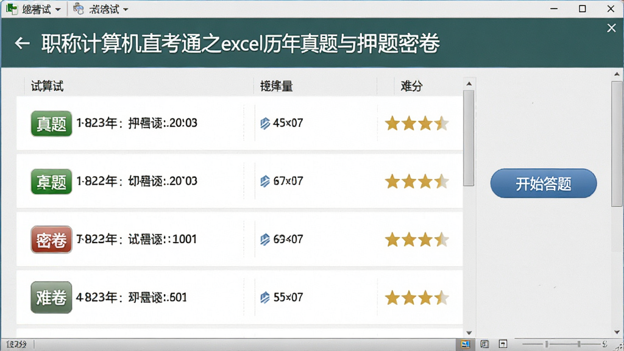624x351 pixels.
Task: Close the application window
Action: [x=611, y=9]
